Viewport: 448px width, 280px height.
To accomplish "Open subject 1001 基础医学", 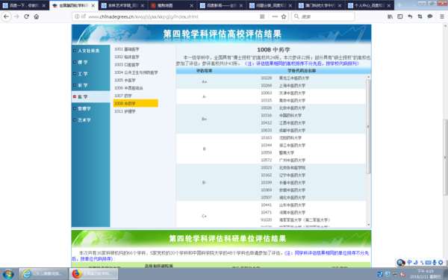I will point(127,49).
